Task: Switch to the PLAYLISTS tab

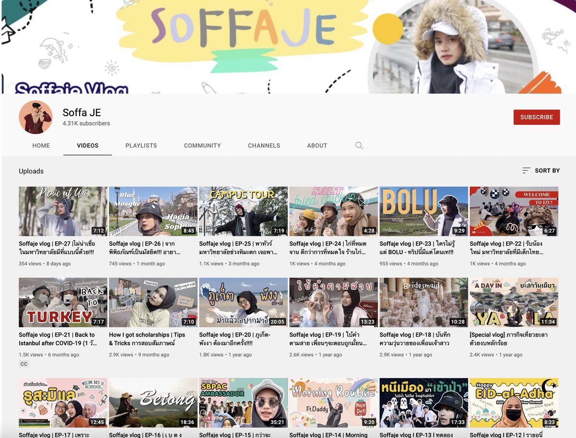Action: pos(141,146)
